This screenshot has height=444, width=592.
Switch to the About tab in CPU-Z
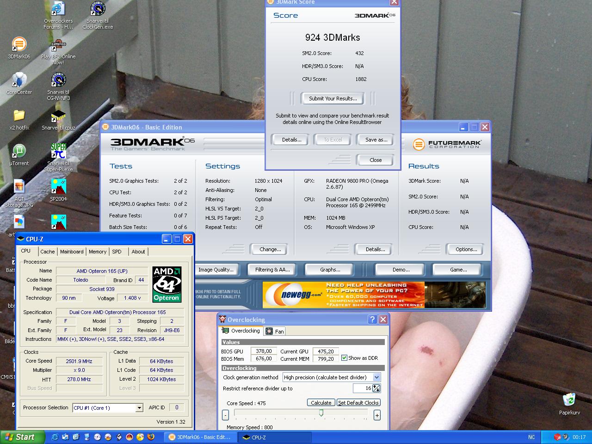click(138, 252)
